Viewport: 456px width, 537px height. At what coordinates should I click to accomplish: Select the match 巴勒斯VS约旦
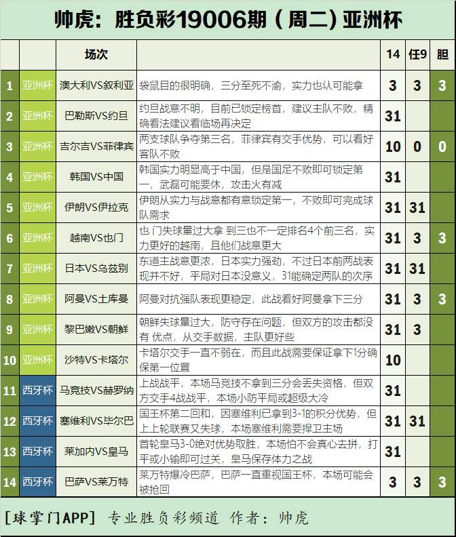click(96, 116)
